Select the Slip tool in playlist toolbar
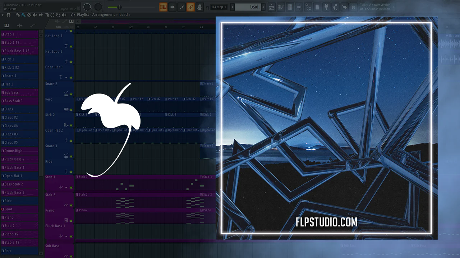Screen dimensions: 460x258 click(x=41, y=15)
